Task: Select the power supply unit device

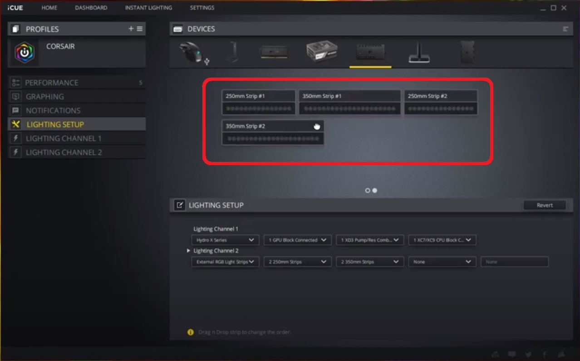Action: [x=322, y=52]
